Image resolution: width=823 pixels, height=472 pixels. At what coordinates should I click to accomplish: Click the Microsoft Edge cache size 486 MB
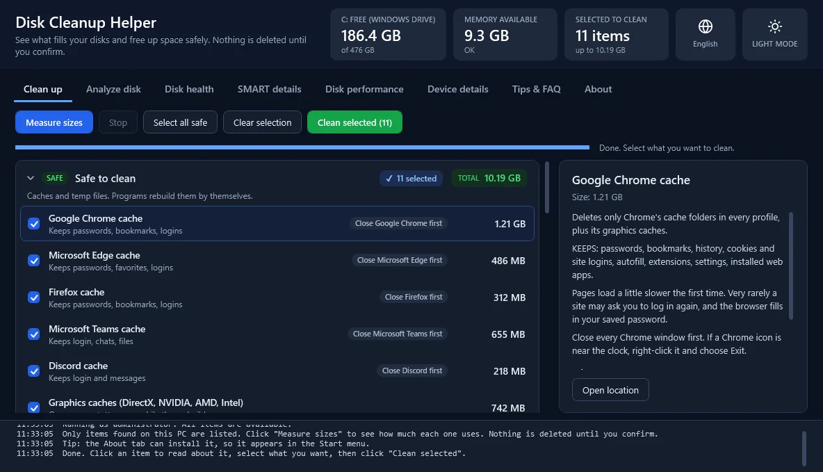point(508,261)
